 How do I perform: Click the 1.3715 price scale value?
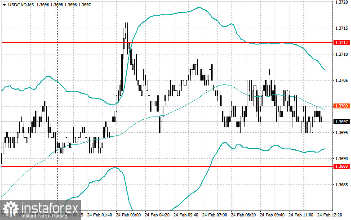tap(342, 28)
